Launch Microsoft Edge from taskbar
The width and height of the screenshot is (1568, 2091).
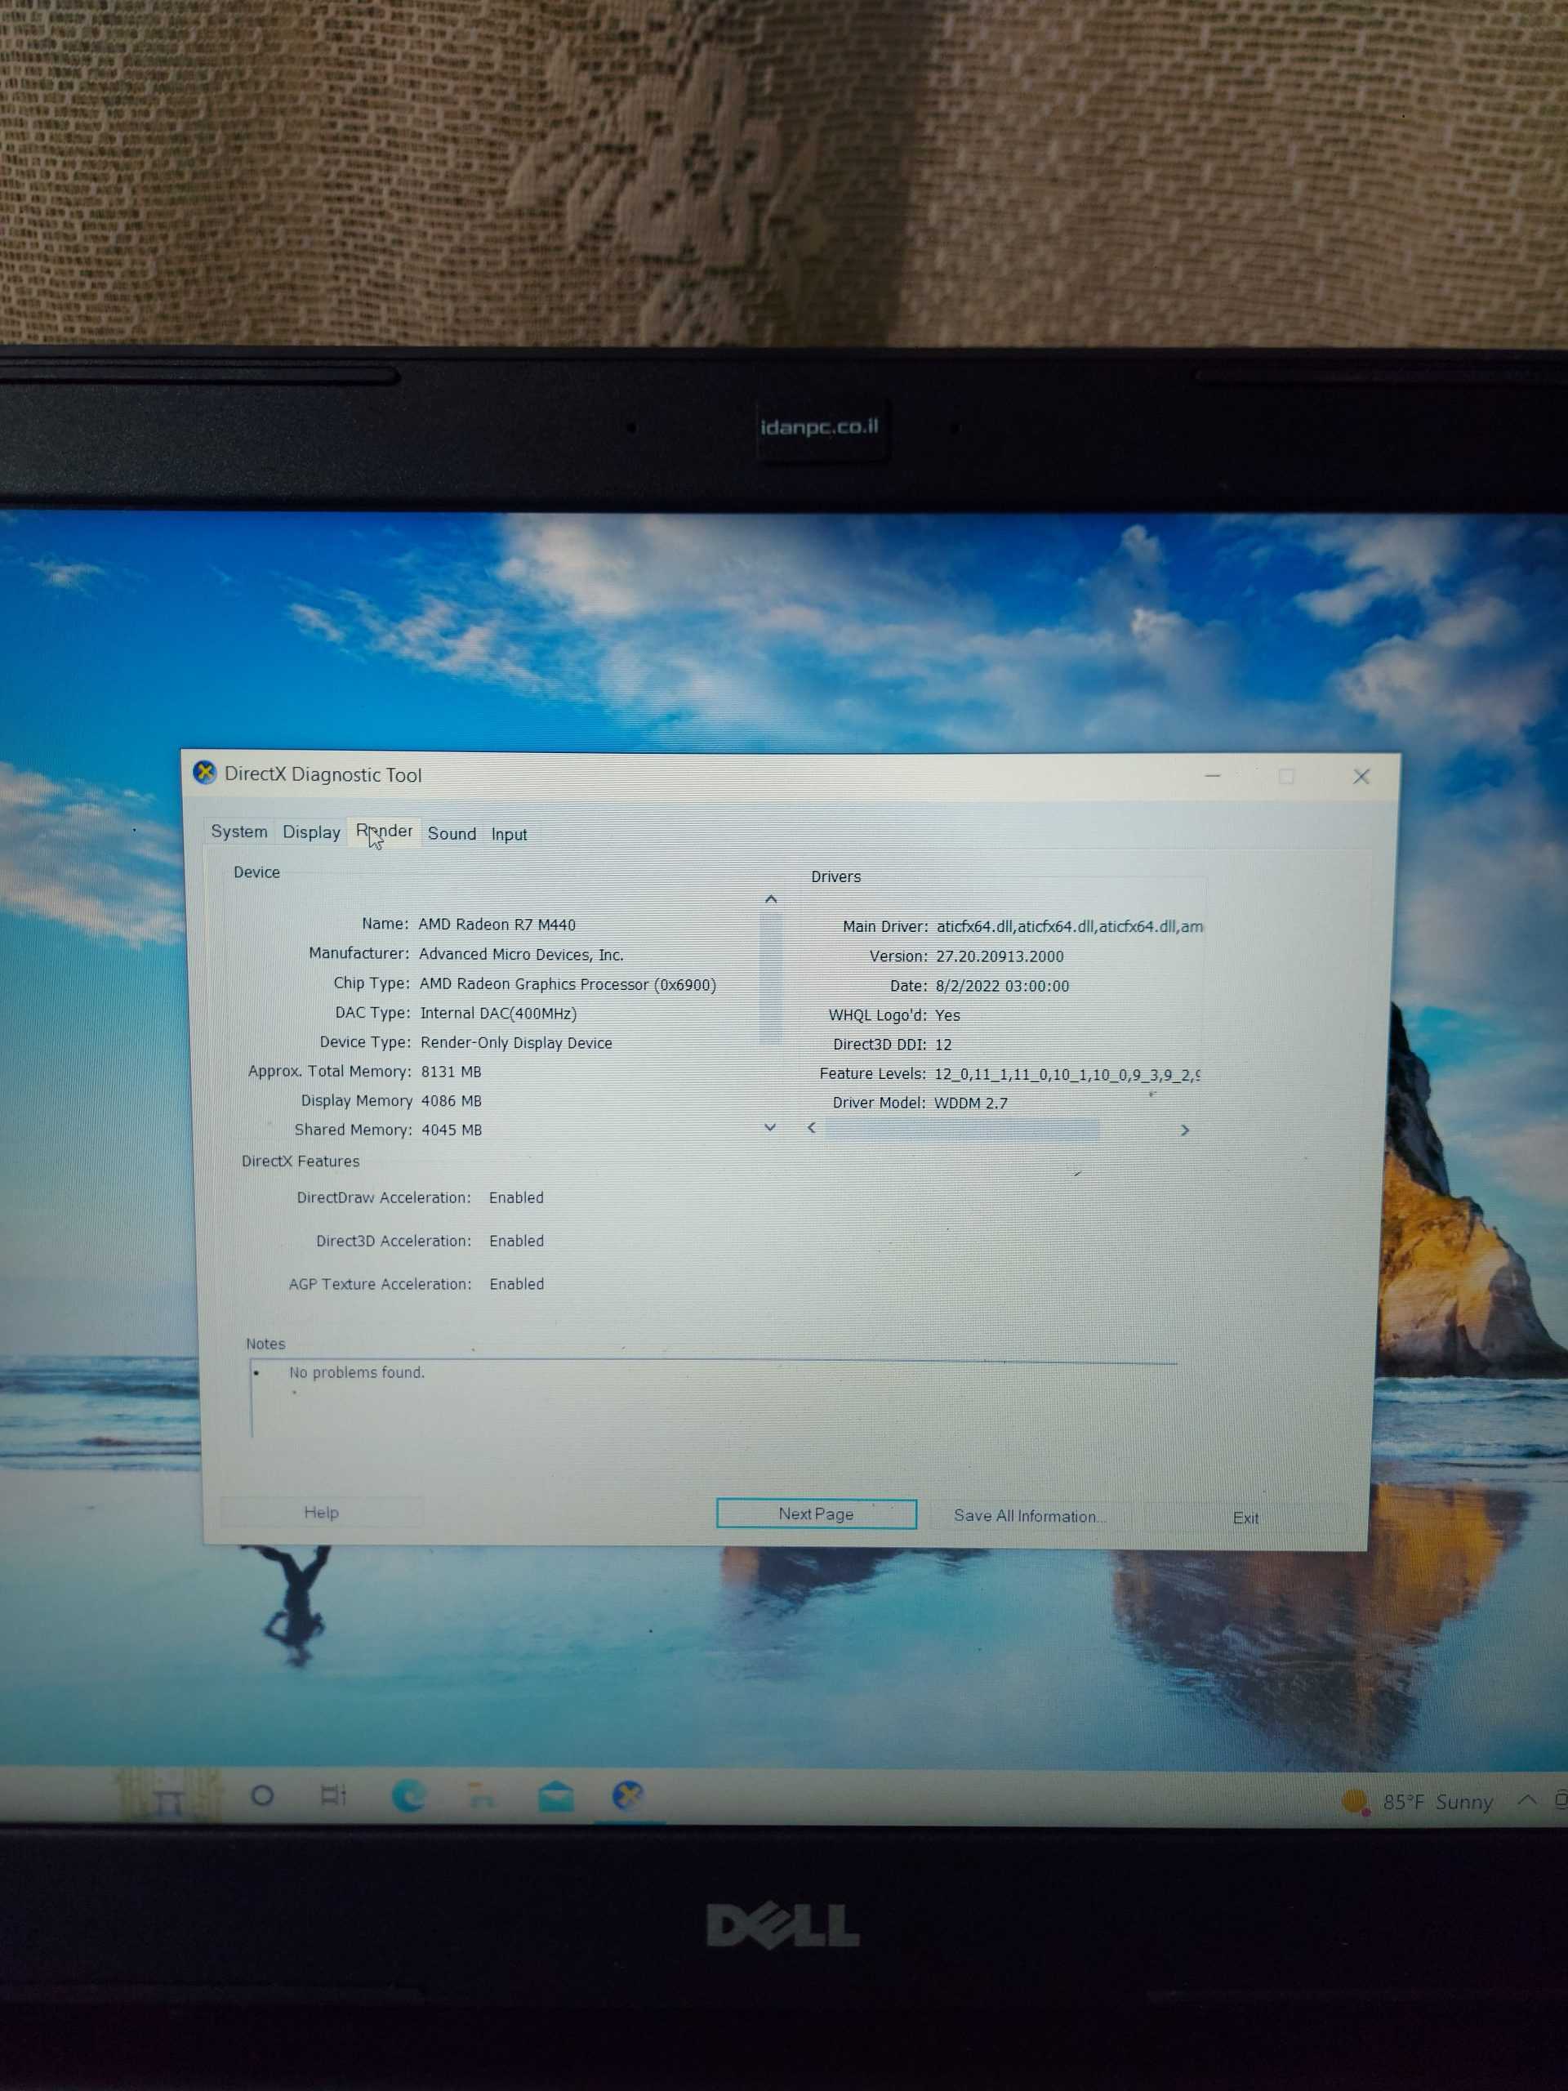tap(408, 1795)
